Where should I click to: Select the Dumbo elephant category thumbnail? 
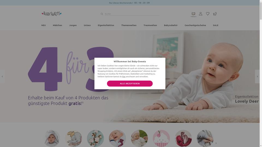pyautogui.click(x=73, y=138)
